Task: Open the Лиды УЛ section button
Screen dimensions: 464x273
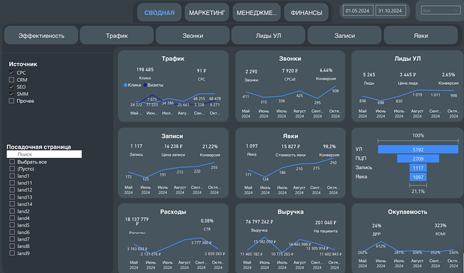Action: (268, 35)
